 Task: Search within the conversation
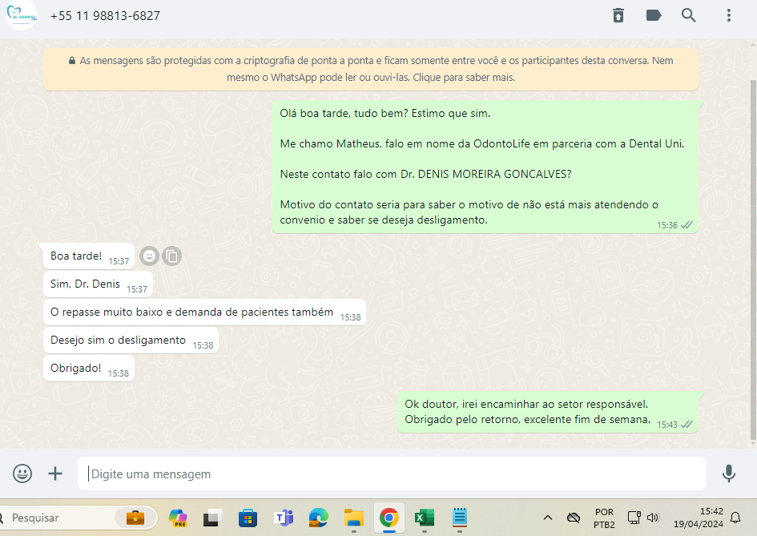tap(688, 15)
